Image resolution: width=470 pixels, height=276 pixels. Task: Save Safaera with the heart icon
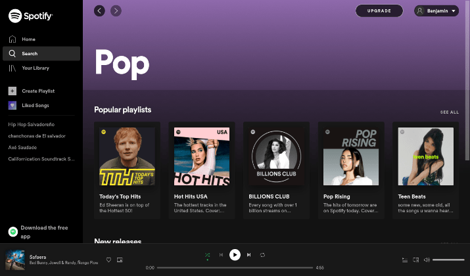pyautogui.click(x=109, y=260)
